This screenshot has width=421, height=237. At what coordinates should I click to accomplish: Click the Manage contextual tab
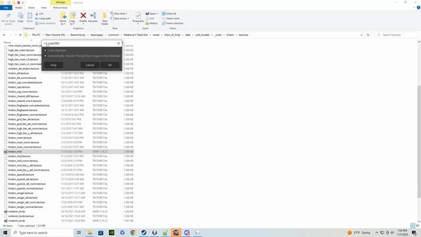point(61,3)
